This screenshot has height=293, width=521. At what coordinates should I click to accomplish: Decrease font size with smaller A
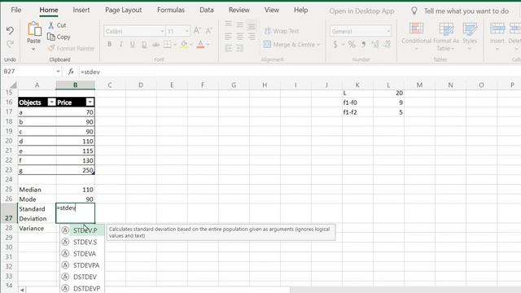tap(208, 31)
